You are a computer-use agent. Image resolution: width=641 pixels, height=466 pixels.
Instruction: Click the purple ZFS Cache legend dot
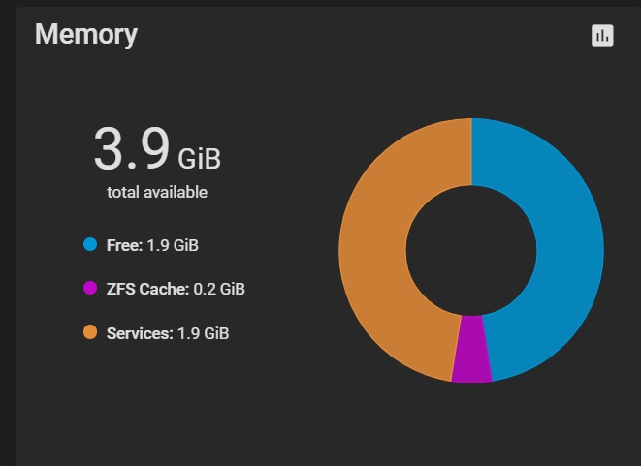pyautogui.click(x=91, y=289)
